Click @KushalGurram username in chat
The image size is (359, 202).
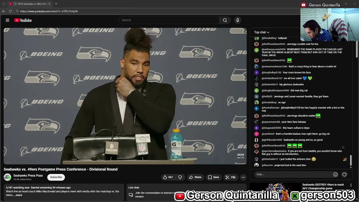pos(270,108)
